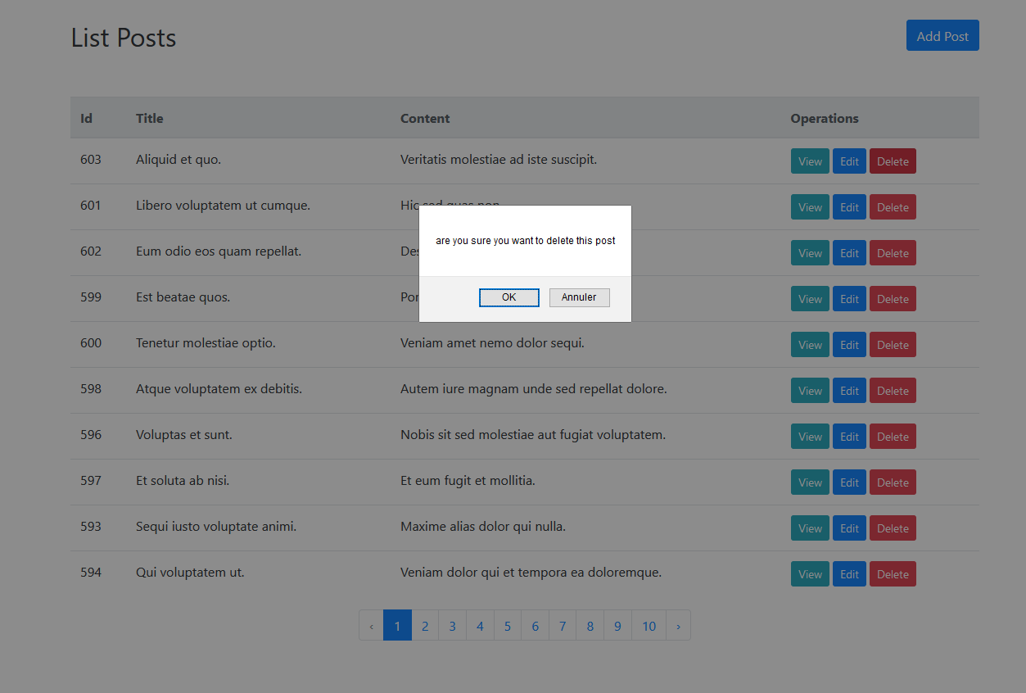Click title 'Atque voluptatem ex debitis.'
This screenshot has width=1026, height=693.
pyautogui.click(x=219, y=389)
